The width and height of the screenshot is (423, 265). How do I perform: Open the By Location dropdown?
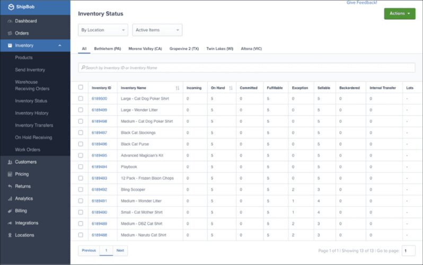[103, 30]
